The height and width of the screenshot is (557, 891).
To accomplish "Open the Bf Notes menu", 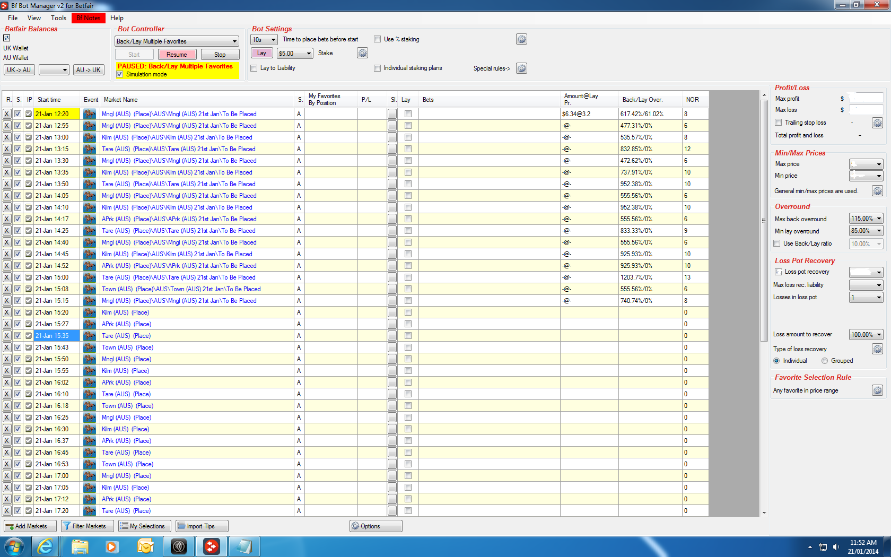I will pyautogui.click(x=89, y=18).
